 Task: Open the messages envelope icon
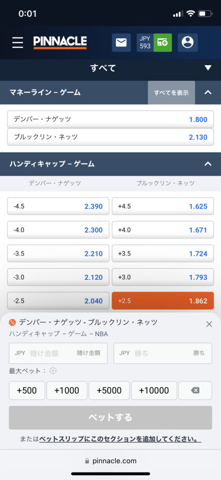(121, 43)
